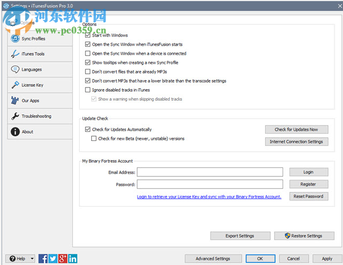Toggle Check for Updates Automatically
The image size is (343, 265).
point(87,129)
